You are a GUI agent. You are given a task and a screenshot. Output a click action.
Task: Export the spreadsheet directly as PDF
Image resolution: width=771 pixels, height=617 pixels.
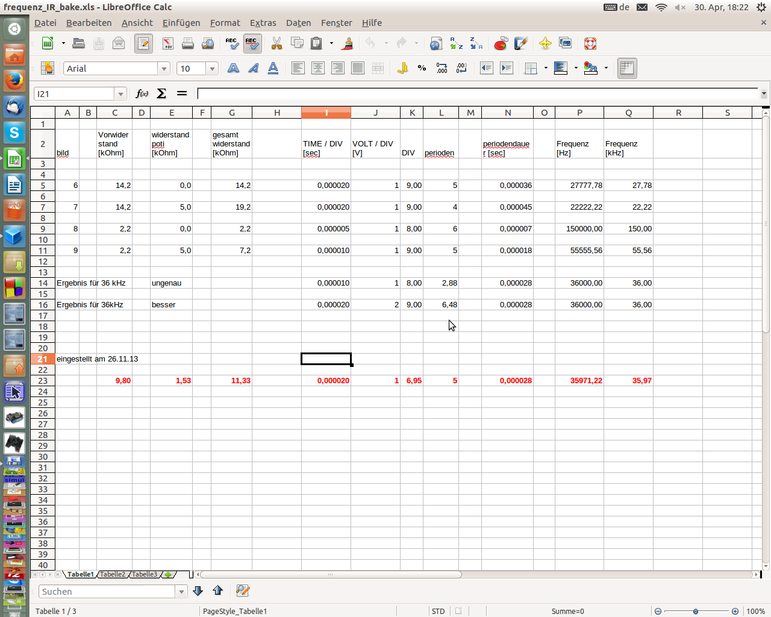coord(167,43)
